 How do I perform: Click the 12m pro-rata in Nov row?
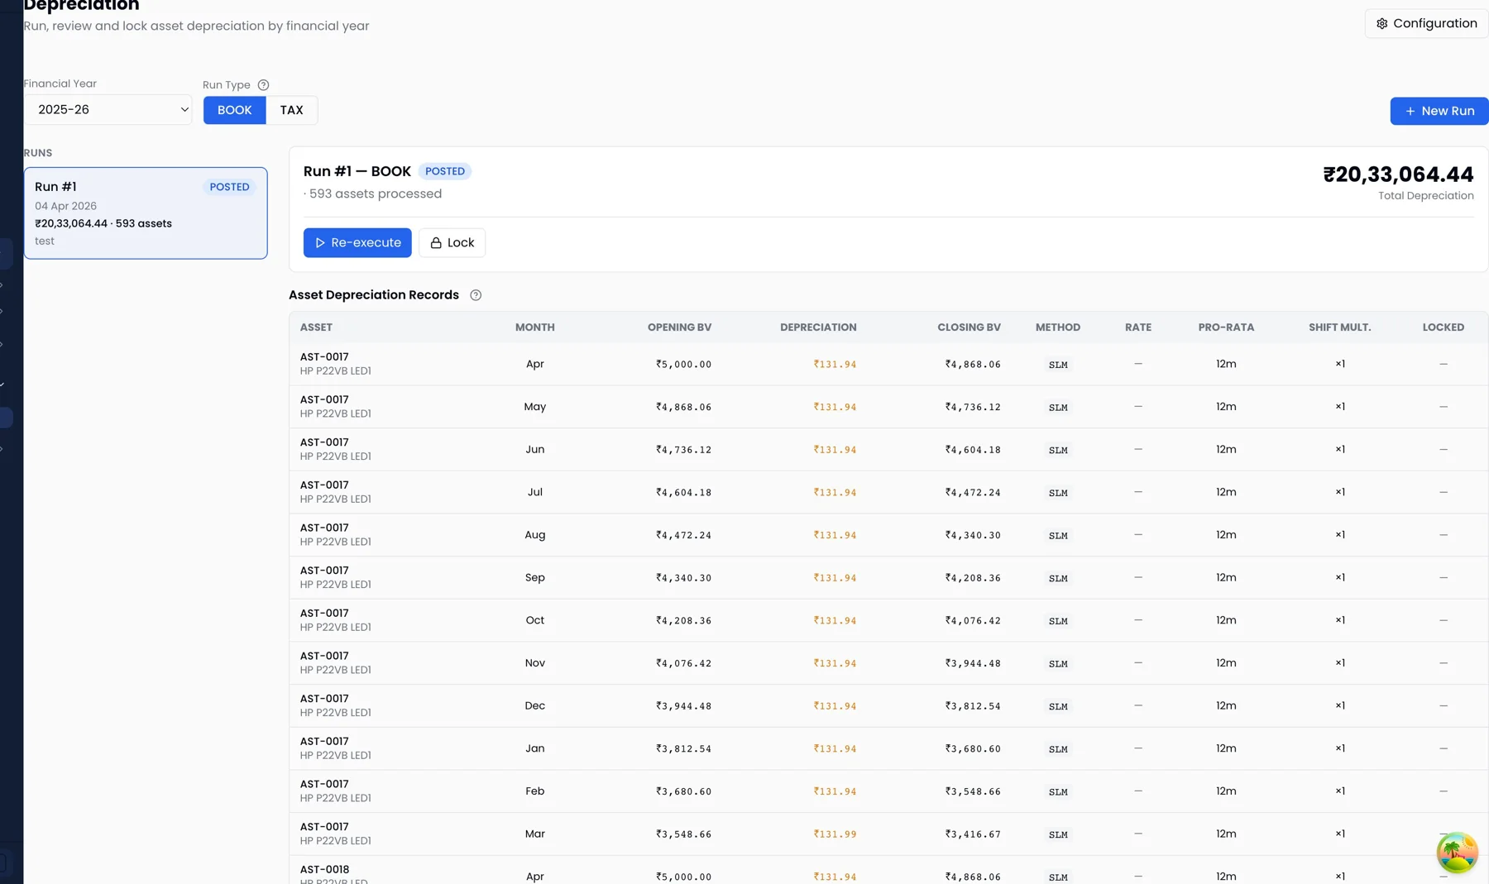tap(1226, 663)
